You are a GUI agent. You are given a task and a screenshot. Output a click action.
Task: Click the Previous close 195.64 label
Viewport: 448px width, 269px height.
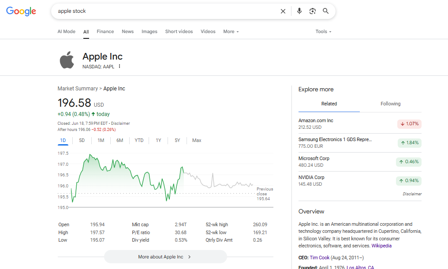coord(265,194)
